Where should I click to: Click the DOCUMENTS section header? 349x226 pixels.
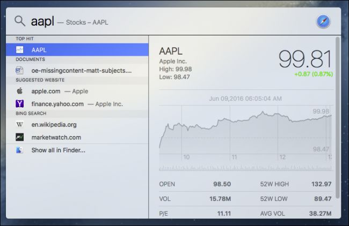pyautogui.click(x=30, y=59)
